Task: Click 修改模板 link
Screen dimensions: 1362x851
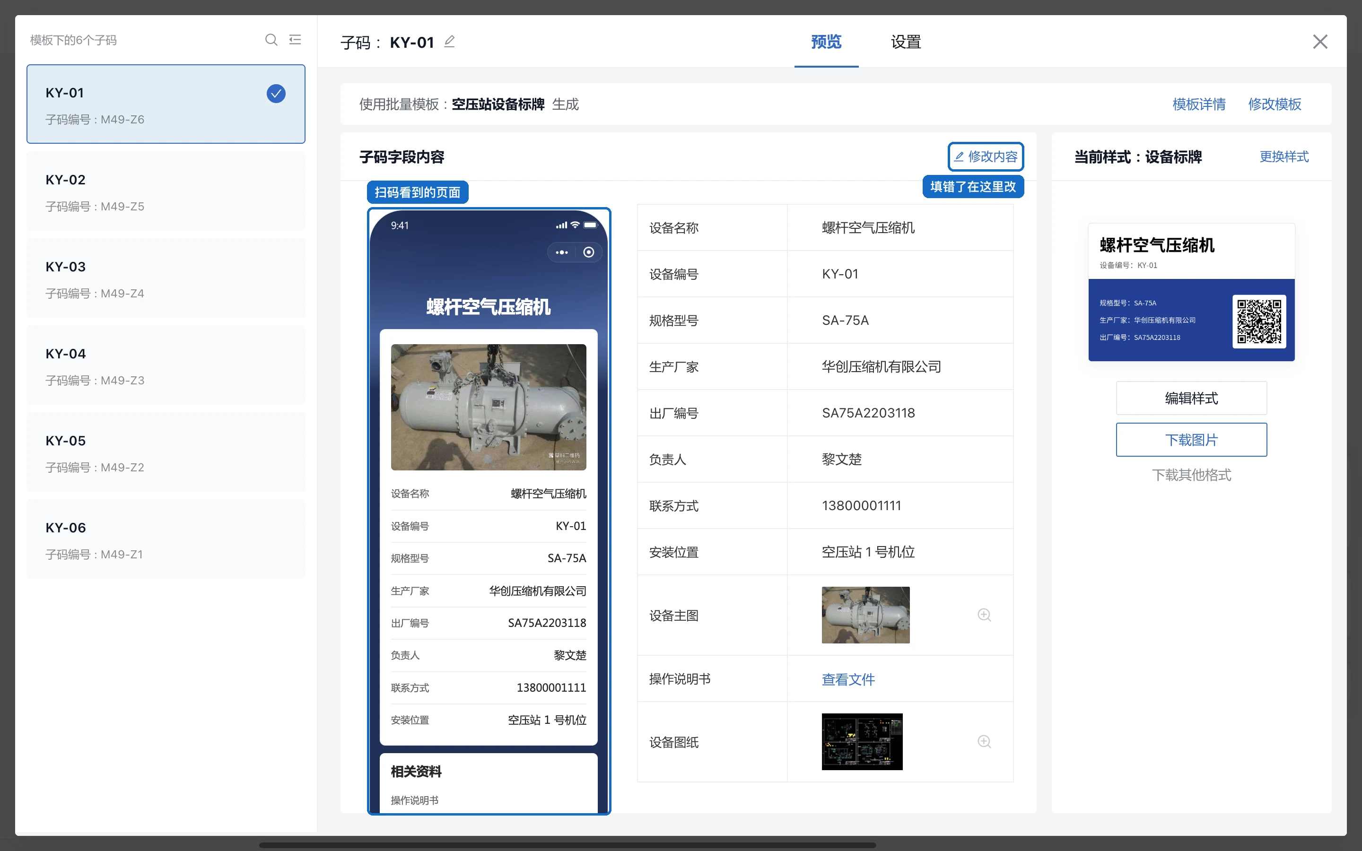Action: (x=1274, y=104)
